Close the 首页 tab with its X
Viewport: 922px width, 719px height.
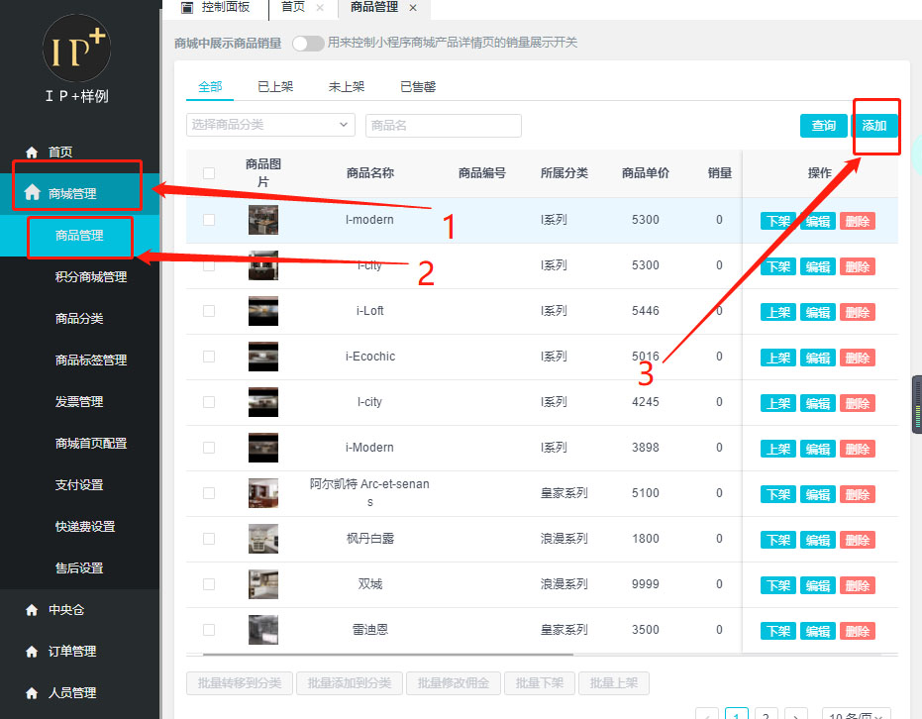tap(320, 8)
